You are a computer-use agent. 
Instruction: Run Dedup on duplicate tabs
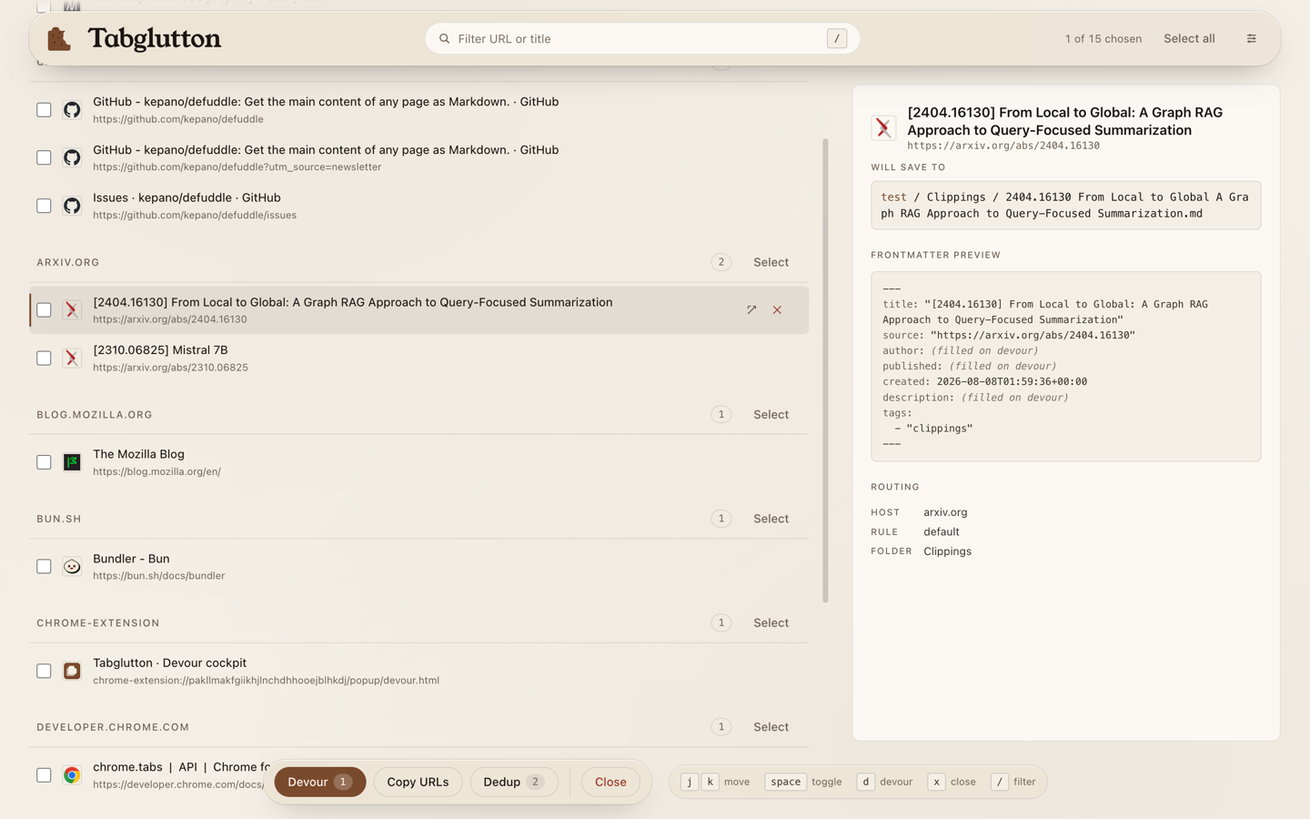(514, 782)
